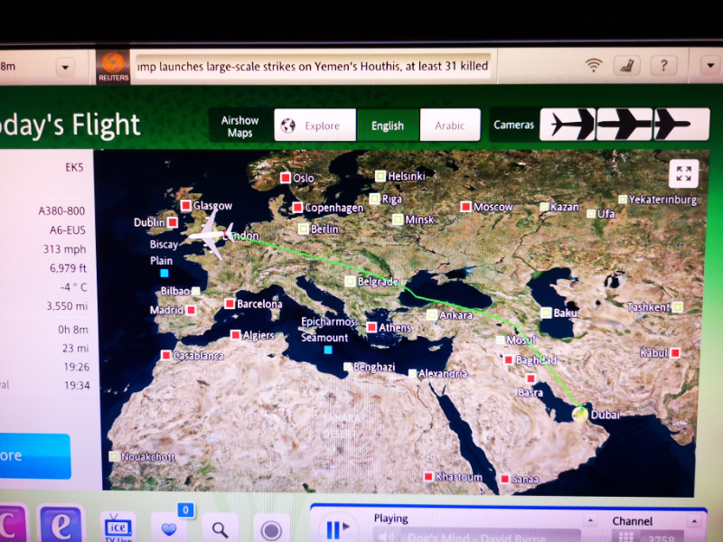Click the purple 'C' app icon
The height and width of the screenshot is (542, 723).
click(12, 525)
